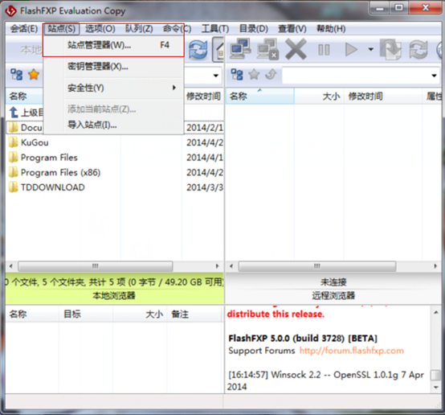Click the remote pane horizontal scrollbar thumb
Screen dimensions: 445x415
(x=317, y=266)
